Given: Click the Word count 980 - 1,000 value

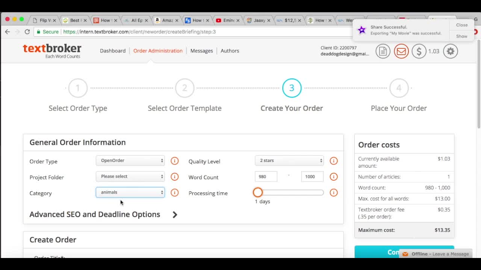Looking at the screenshot, I should (x=437, y=187).
